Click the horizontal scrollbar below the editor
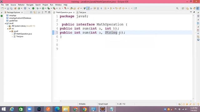The height and width of the screenshot is (112, 200). [126, 101]
